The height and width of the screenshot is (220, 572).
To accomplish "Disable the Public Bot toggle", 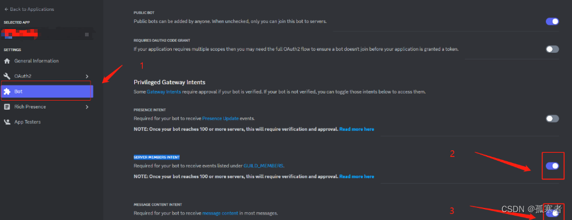I will (x=553, y=21).
